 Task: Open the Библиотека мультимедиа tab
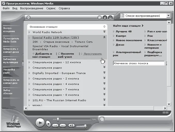tap(11, 61)
